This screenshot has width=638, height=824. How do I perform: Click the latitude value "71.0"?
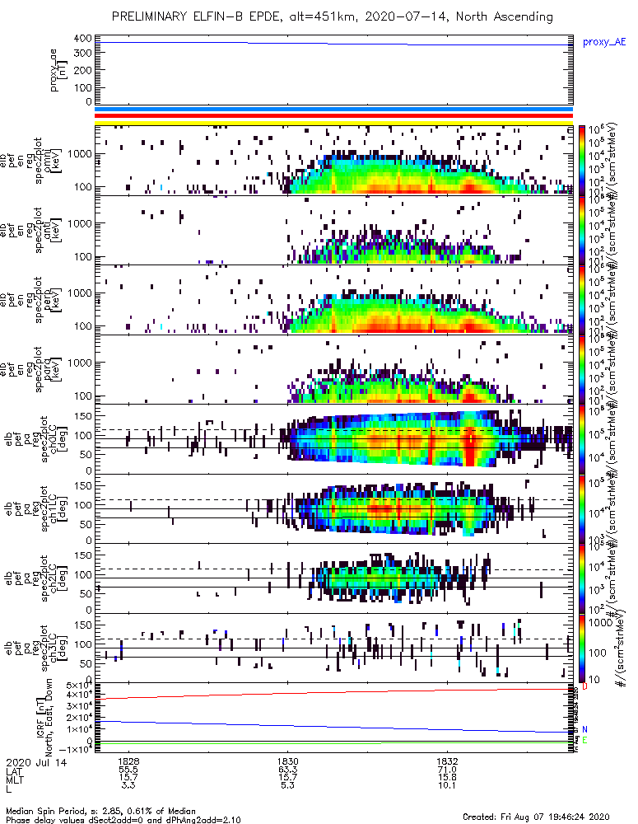447,770
